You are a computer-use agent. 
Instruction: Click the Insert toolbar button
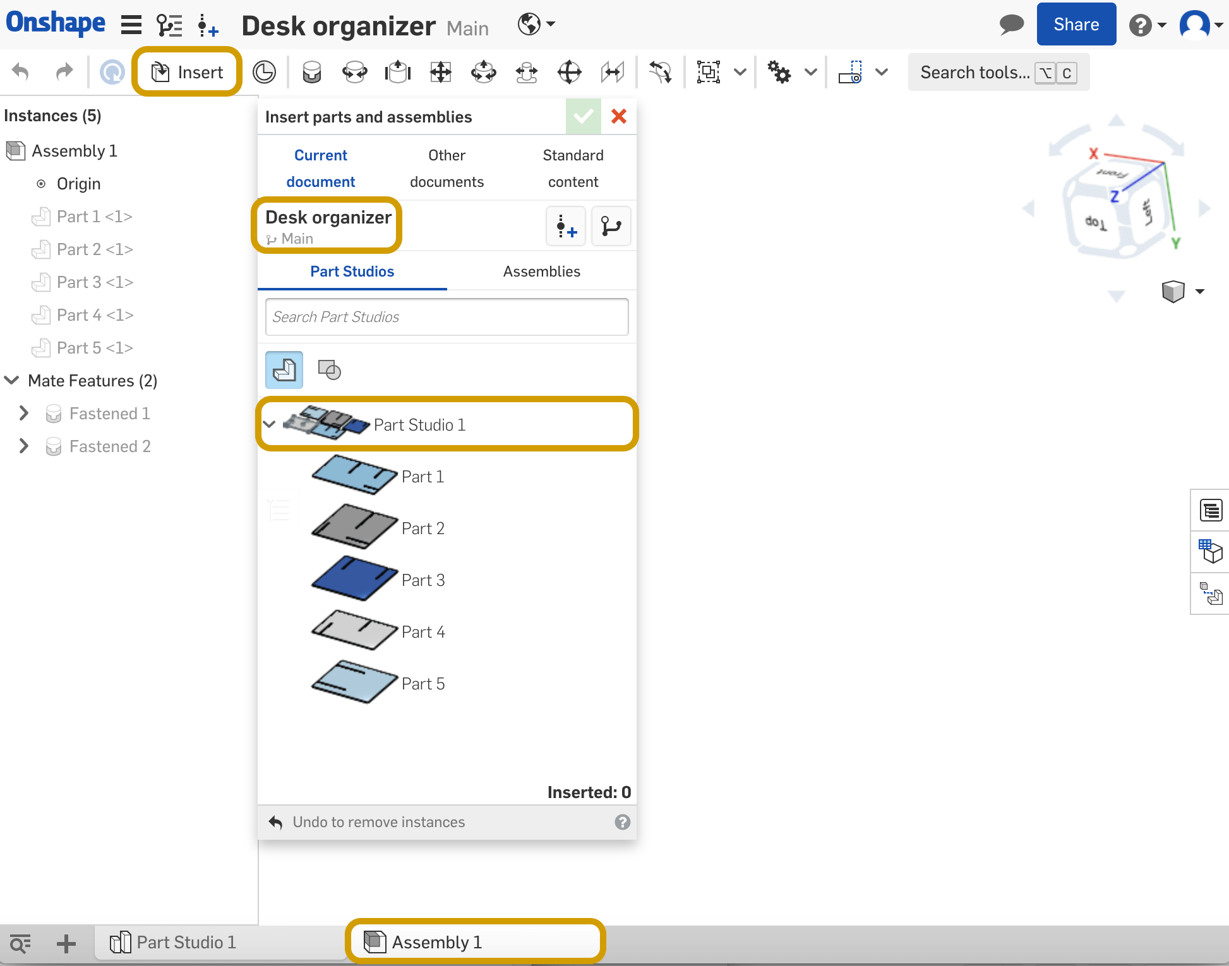coord(187,72)
